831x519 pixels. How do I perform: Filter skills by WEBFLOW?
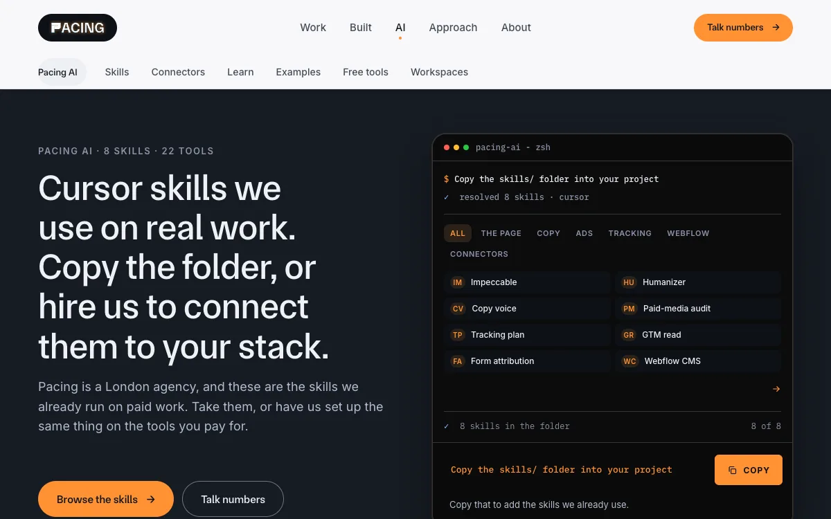pyautogui.click(x=688, y=233)
